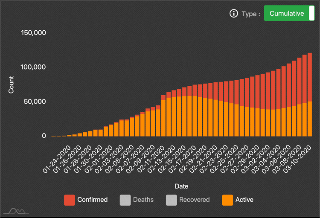The height and width of the screenshot is (218, 320).
Task: Click the Date axis title
Action: [x=181, y=186]
